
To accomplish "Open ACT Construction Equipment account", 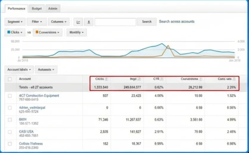I will (x=39, y=96).
